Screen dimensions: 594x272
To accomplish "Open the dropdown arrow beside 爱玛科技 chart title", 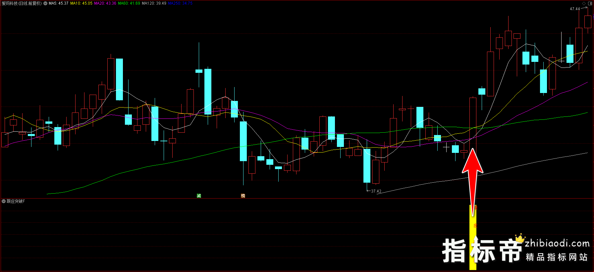I will [x=45, y=3].
